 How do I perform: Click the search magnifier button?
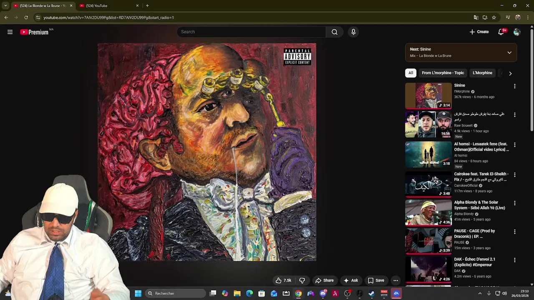coord(335,32)
